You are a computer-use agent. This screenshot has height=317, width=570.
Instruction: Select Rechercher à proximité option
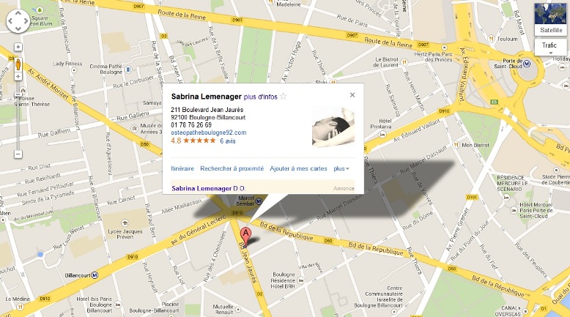tap(232, 168)
